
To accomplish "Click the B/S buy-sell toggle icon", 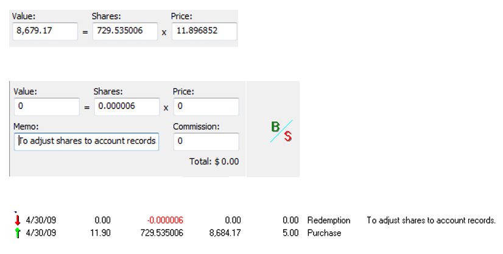I will (281, 131).
